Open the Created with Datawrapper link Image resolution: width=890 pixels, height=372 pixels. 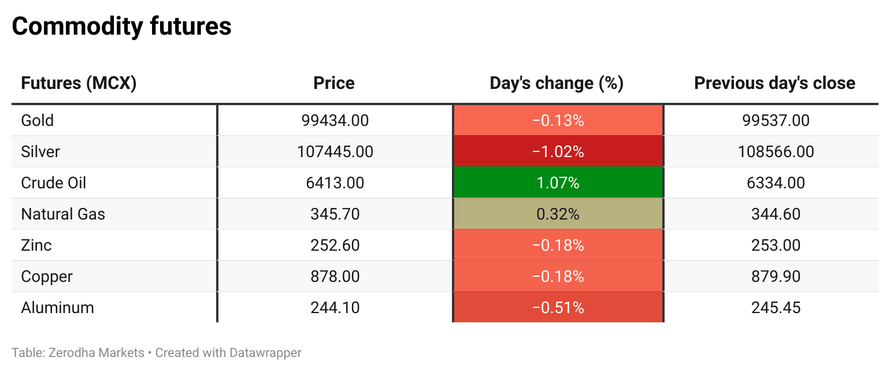click(228, 352)
